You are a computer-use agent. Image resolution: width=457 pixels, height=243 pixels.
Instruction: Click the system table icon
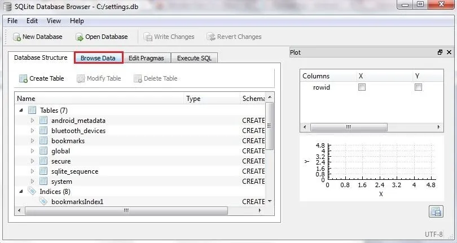point(43,182)
